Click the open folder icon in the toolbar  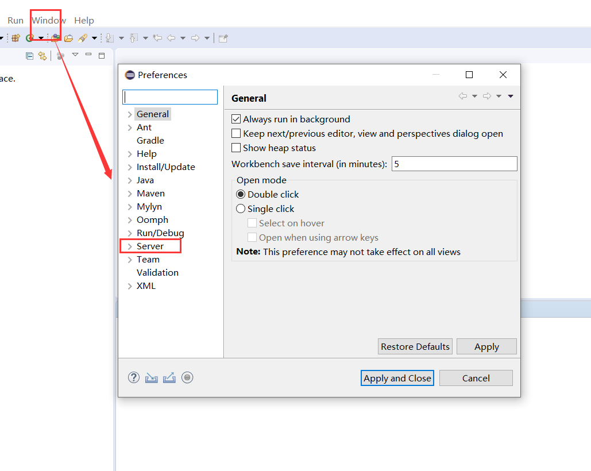pos(68,37)
